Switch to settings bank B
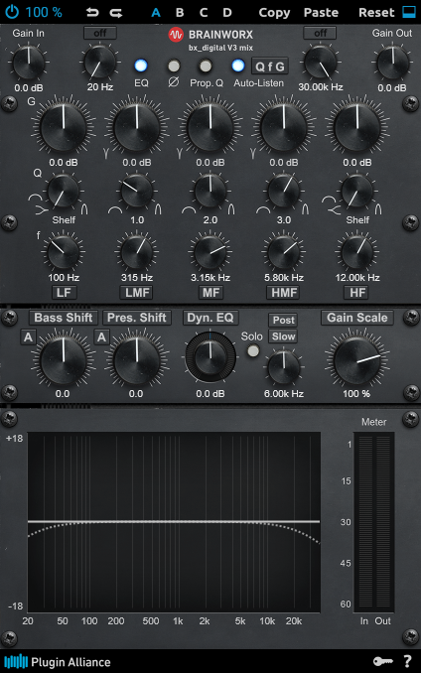The height and width of the screenshot is (673, 421). (x=180, y=13)
